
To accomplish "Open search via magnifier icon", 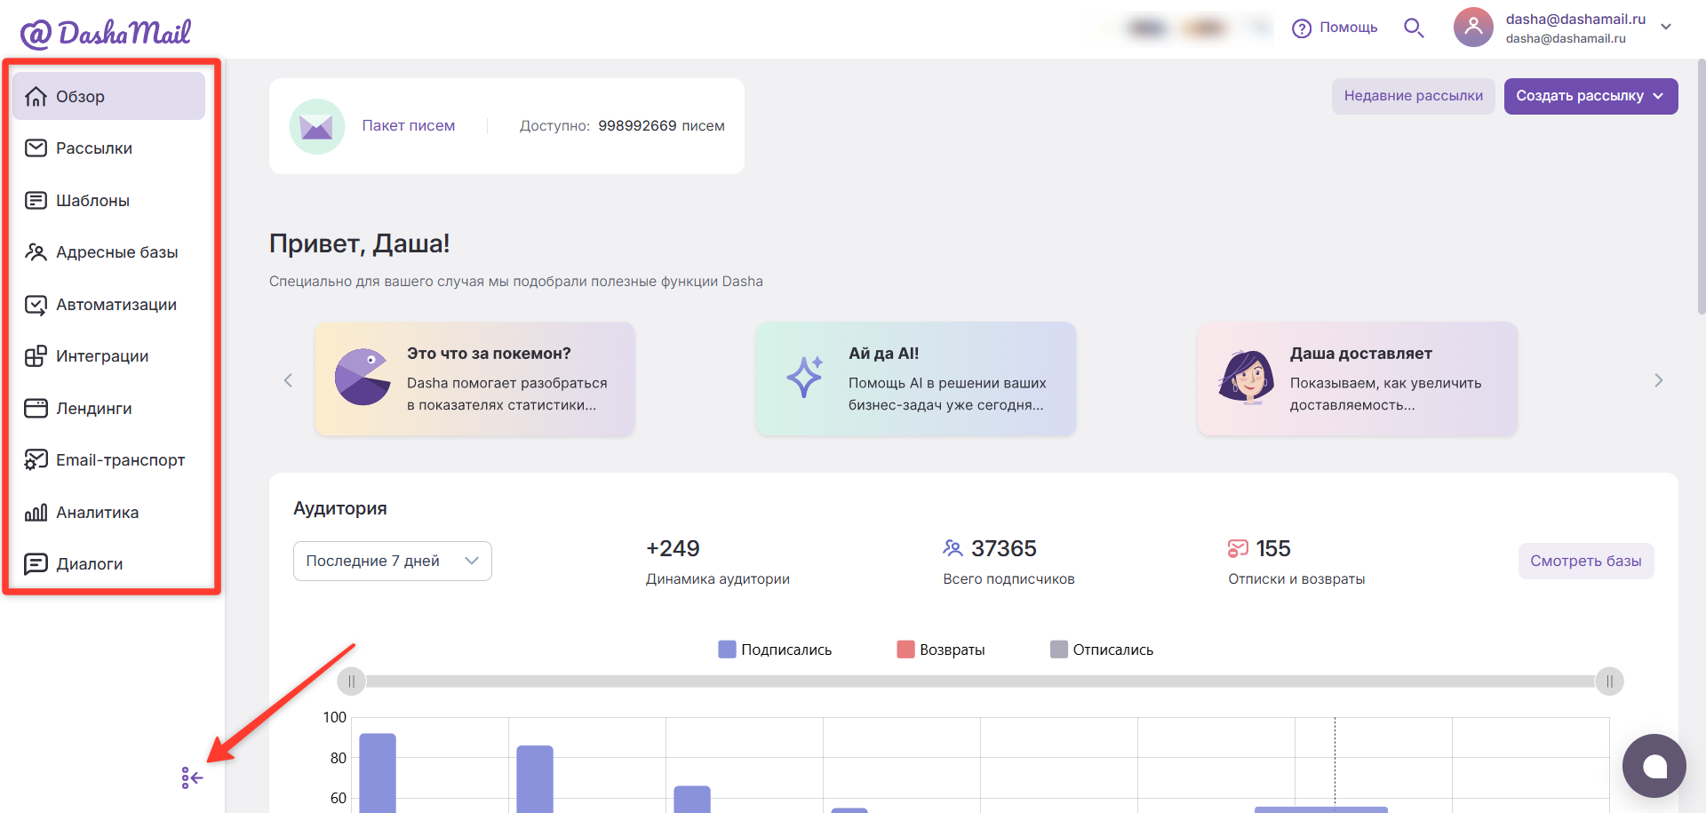I will [1414, 28].
